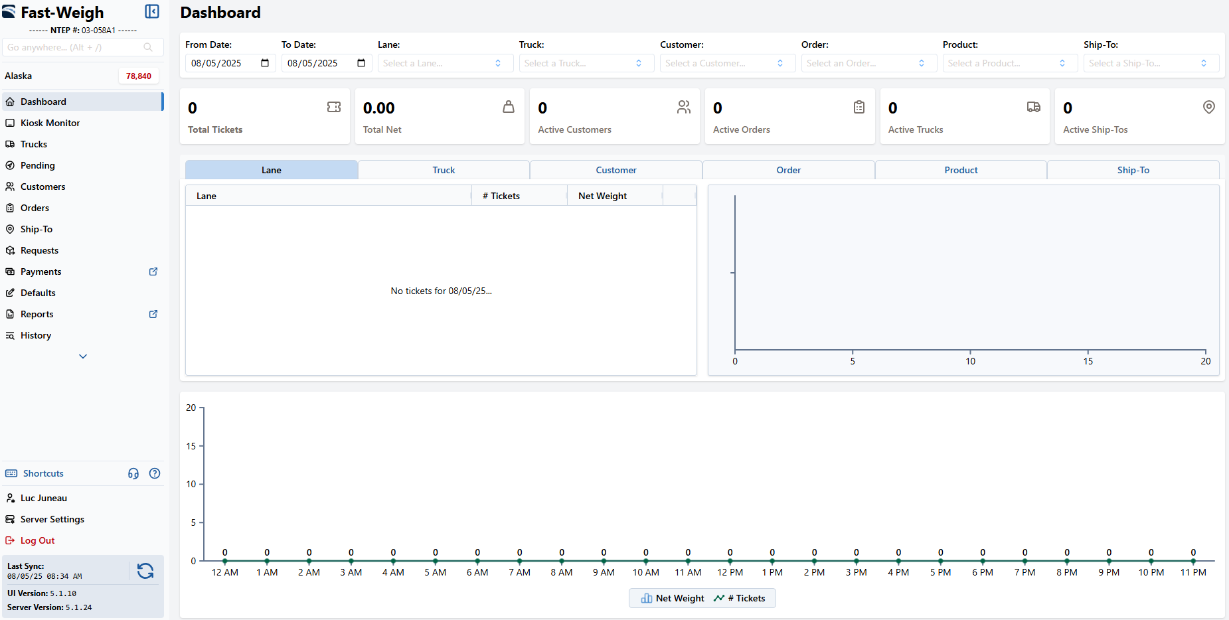Open Kiosk Monitor page
The image size is (1229, 620).
[x=50, y=123]
